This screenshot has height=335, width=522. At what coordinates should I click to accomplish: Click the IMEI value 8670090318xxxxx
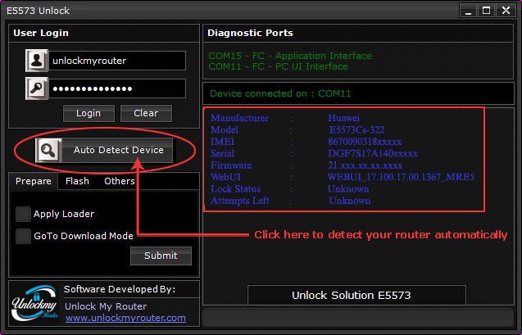[x=365, y=142]
